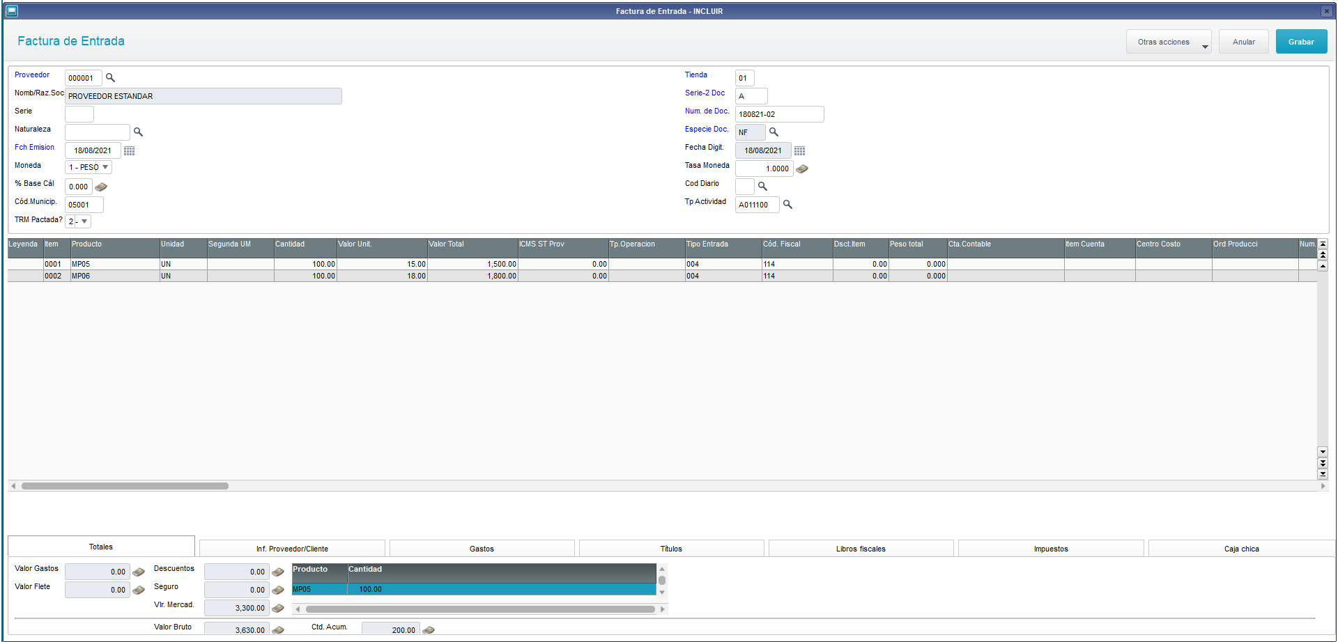Select the MP05 product cell in row 0001
The image size is (1338, 642).
115,264
